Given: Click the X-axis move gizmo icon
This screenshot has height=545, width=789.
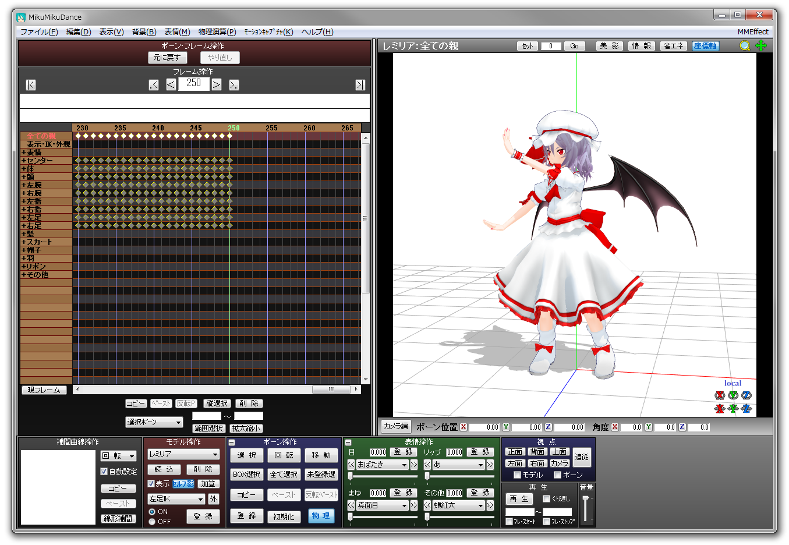Looking at the screenshot, I should coord(720,409).
